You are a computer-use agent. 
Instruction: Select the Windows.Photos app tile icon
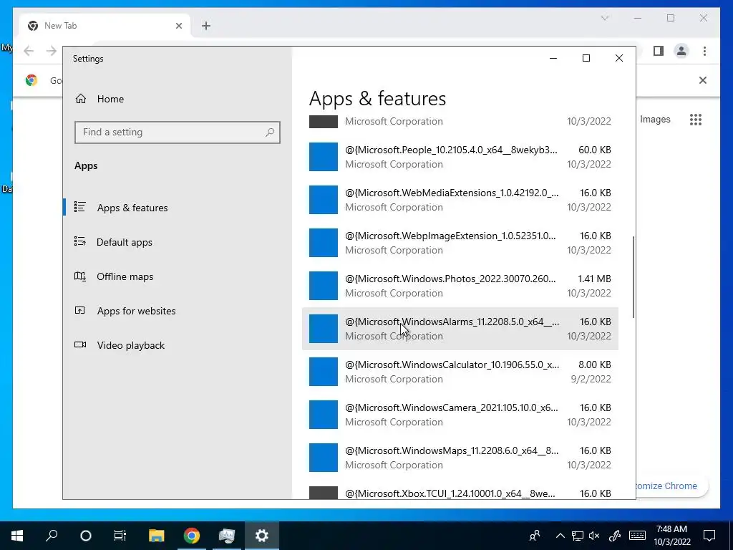click(x=324, y=286)
